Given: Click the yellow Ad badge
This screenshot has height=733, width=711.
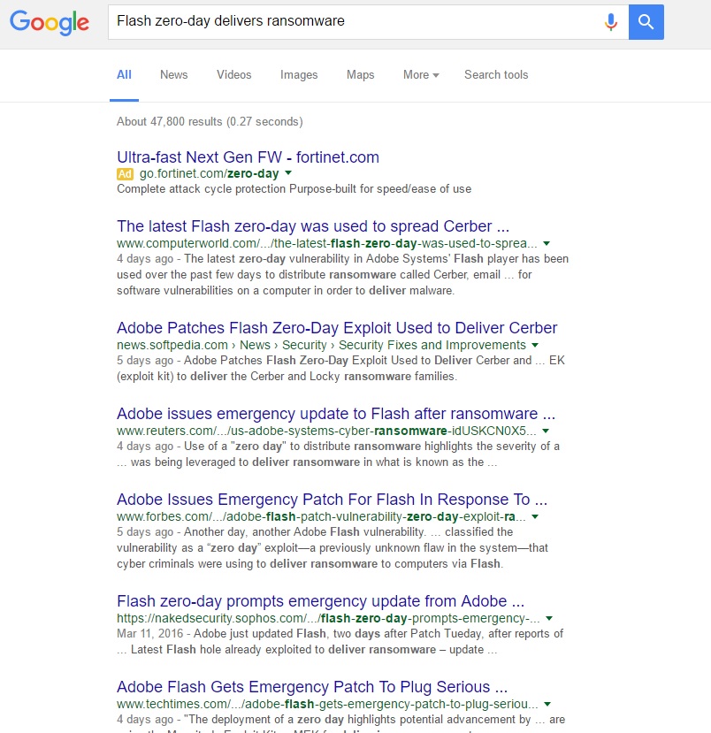Looking at the screenshot, I should [125, 174].
